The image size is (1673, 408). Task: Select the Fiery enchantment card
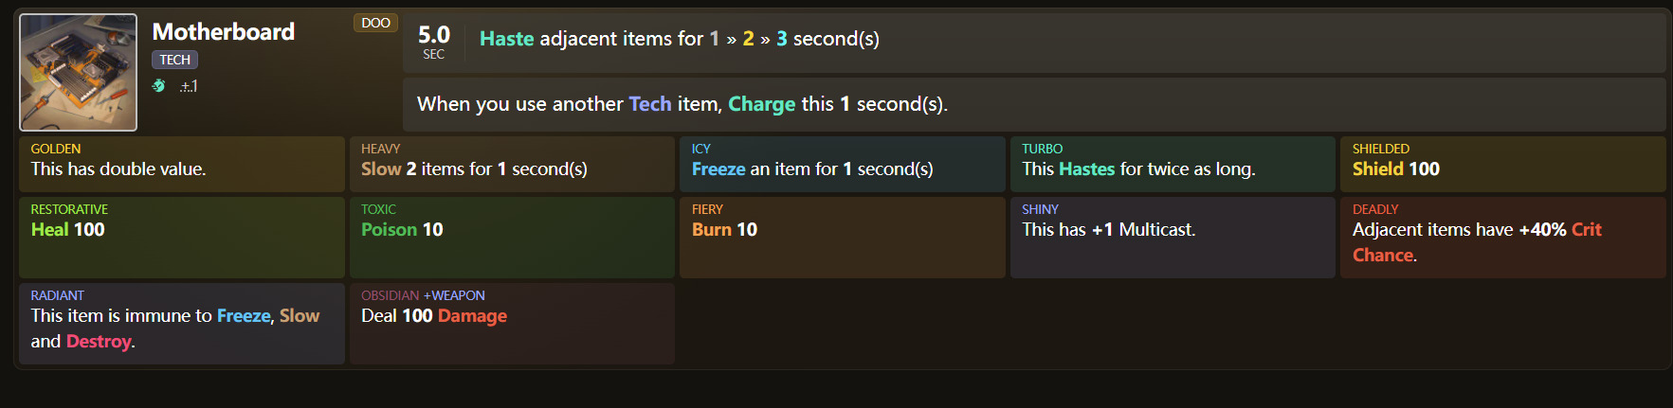[x=842, y=237]
